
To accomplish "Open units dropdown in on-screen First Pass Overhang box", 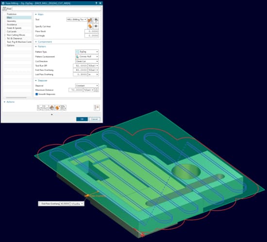I will click(77, 204).
